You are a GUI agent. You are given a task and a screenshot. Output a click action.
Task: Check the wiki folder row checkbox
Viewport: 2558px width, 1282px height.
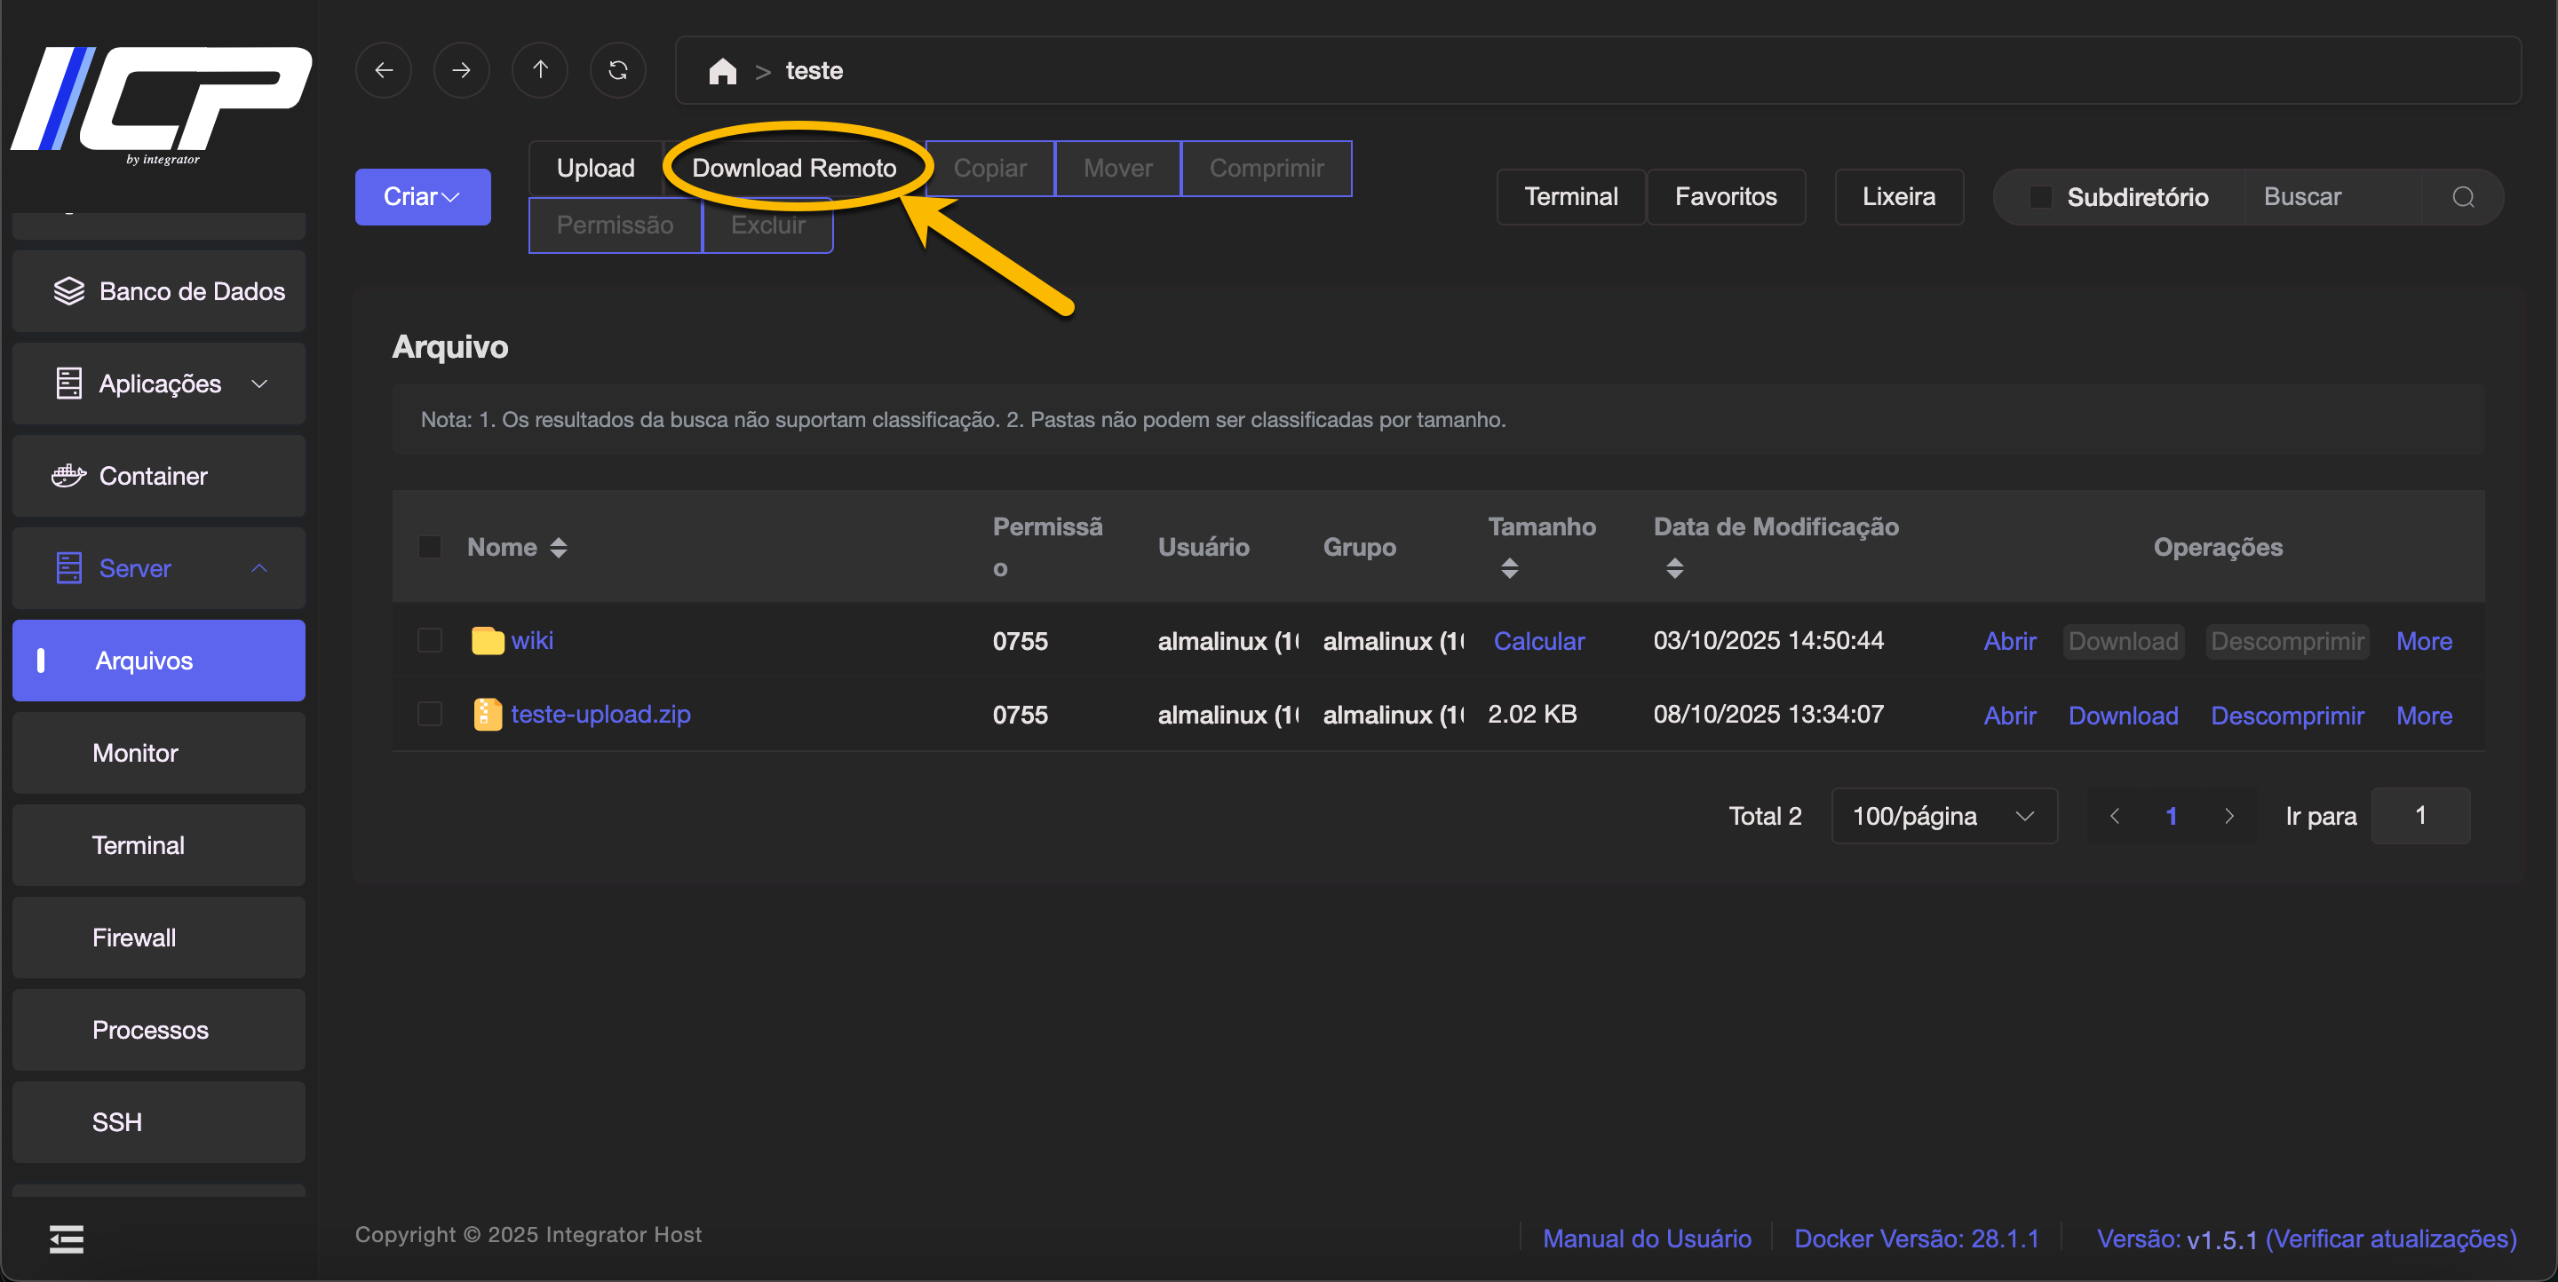coord(430,641)
